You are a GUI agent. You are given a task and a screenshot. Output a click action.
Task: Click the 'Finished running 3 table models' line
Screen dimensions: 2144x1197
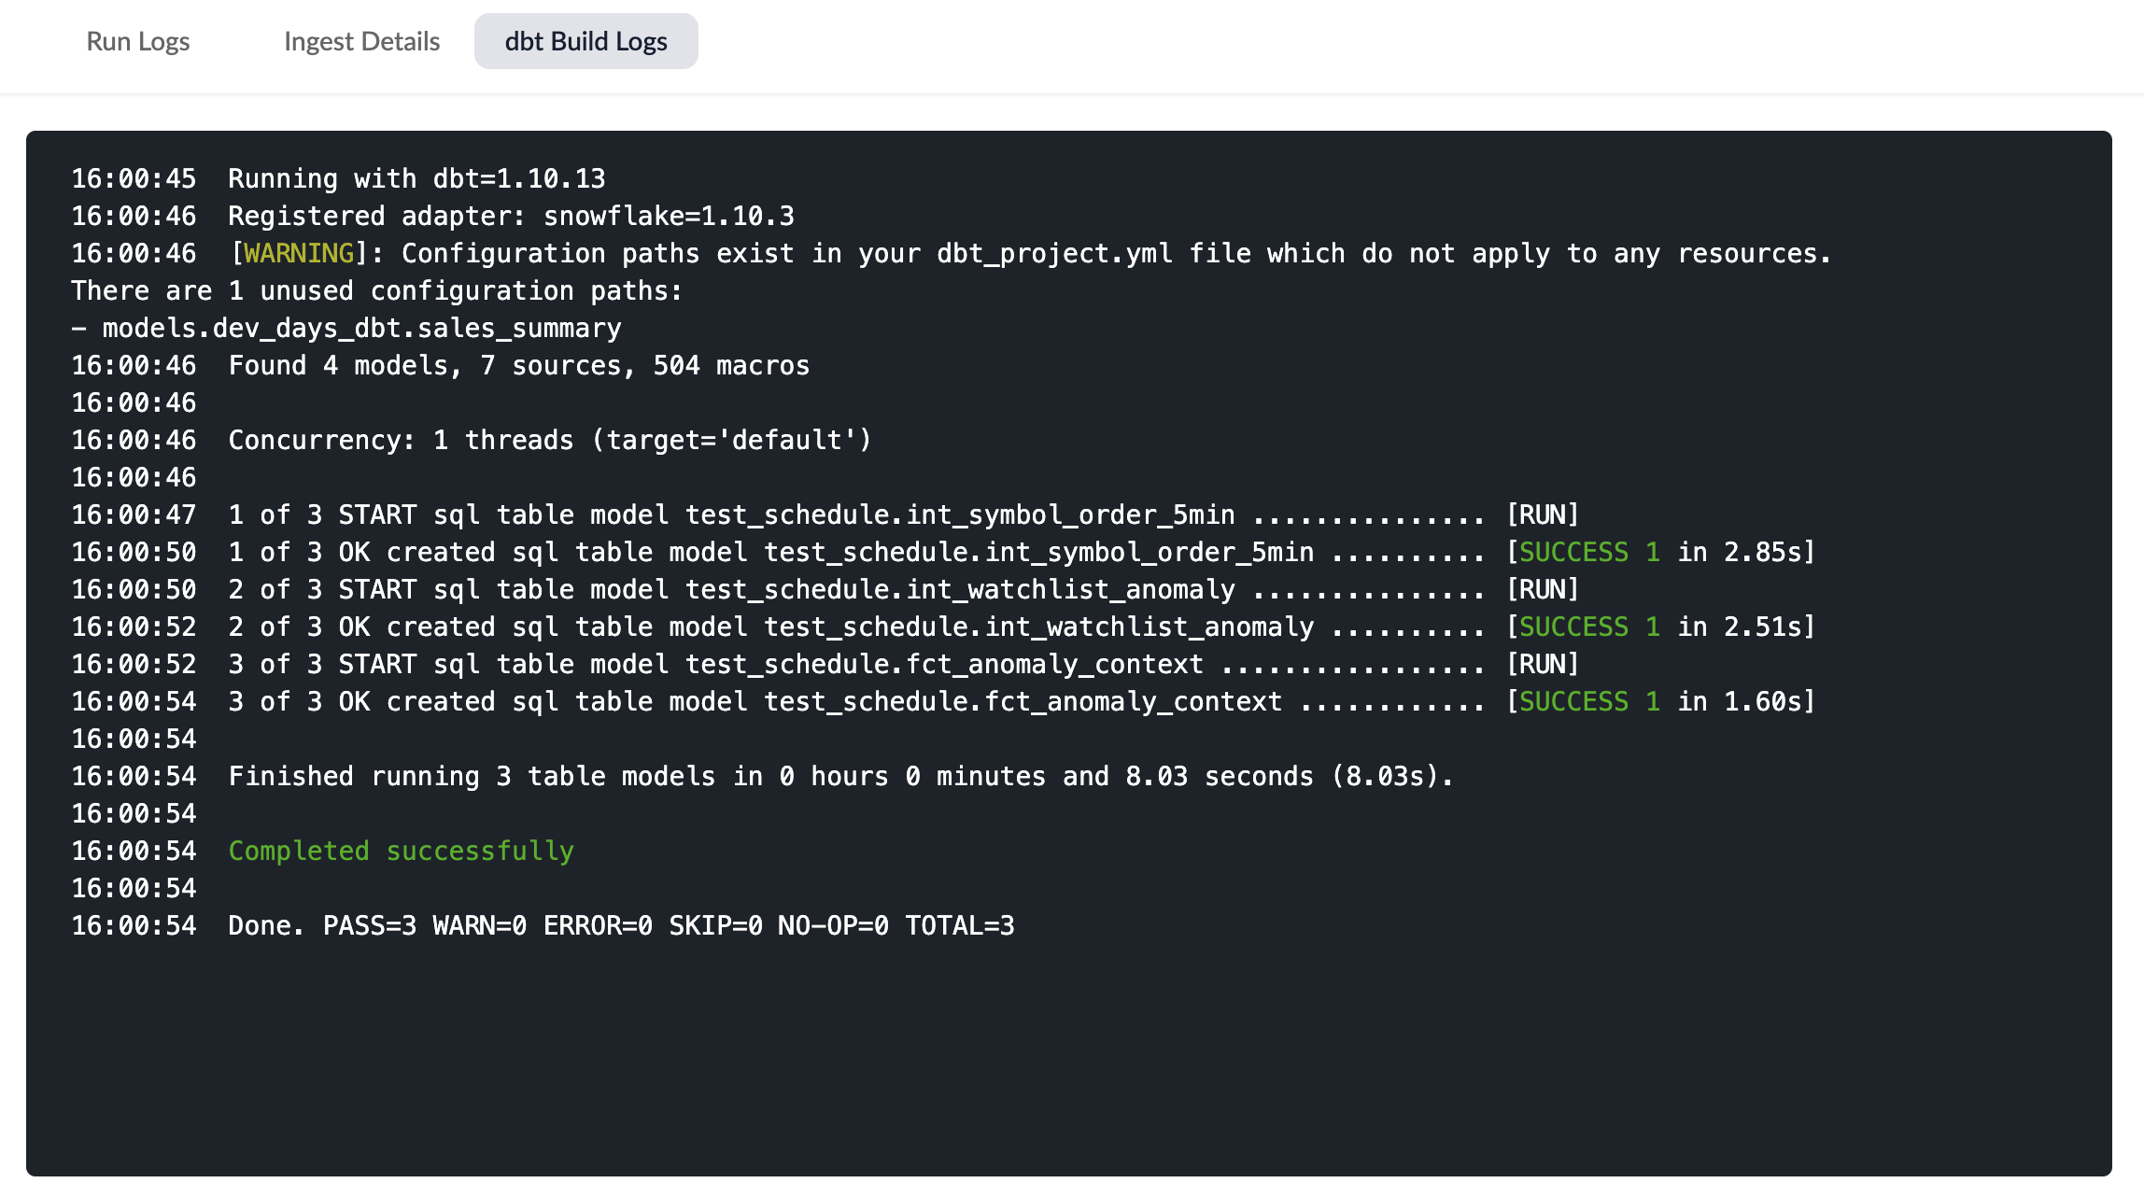[840, 777]
